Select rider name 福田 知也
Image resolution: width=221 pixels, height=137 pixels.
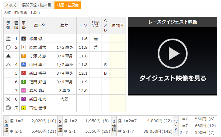click(38, 82)
